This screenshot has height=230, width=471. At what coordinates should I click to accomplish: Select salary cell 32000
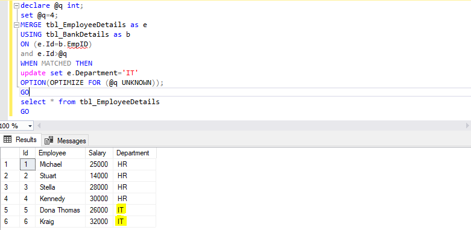click(99, 222)
